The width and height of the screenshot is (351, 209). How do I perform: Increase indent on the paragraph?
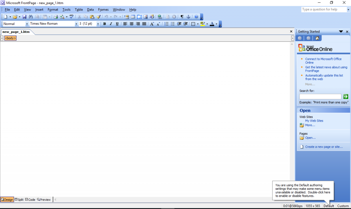coord(185,24)
